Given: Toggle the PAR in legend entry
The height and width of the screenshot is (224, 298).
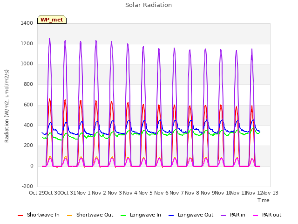Looking at the screenshot, I should click(x=233, y=215).
